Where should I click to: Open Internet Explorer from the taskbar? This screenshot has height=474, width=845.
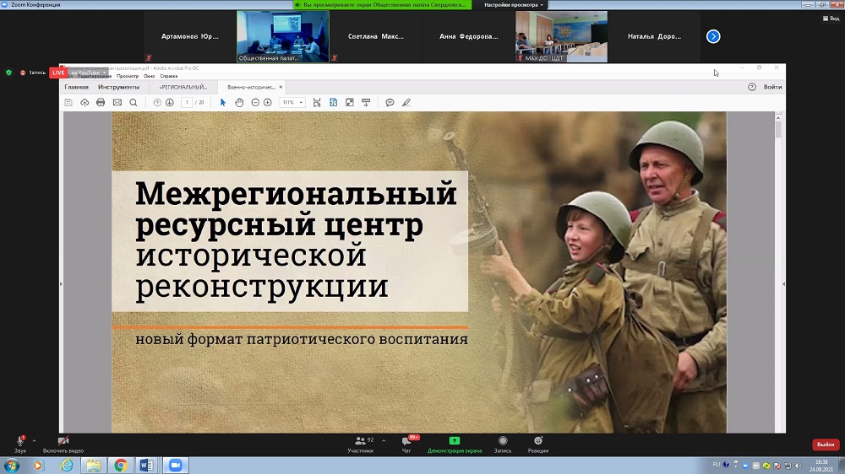pyautogui.click(x=67, y=465)
